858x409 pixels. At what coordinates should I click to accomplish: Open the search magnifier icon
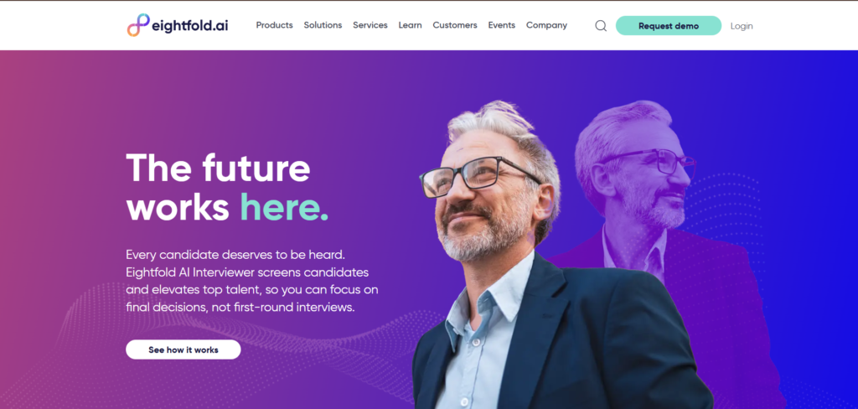tap(601, 26)
